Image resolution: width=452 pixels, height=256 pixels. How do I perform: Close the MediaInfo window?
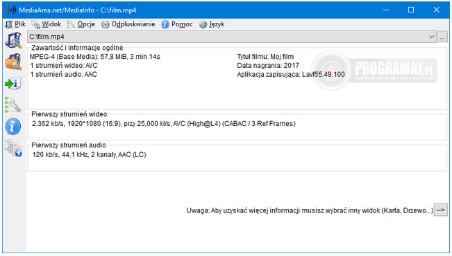pyautogui.click(x=437, y=10)
